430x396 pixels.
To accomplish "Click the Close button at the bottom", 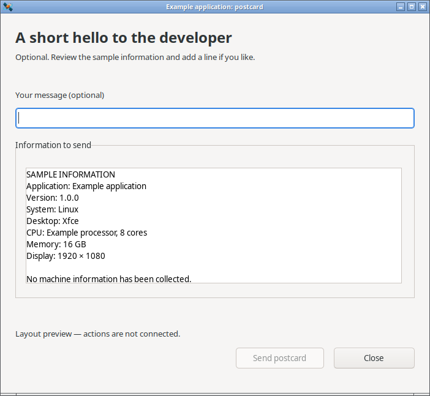I will point(374,358).
